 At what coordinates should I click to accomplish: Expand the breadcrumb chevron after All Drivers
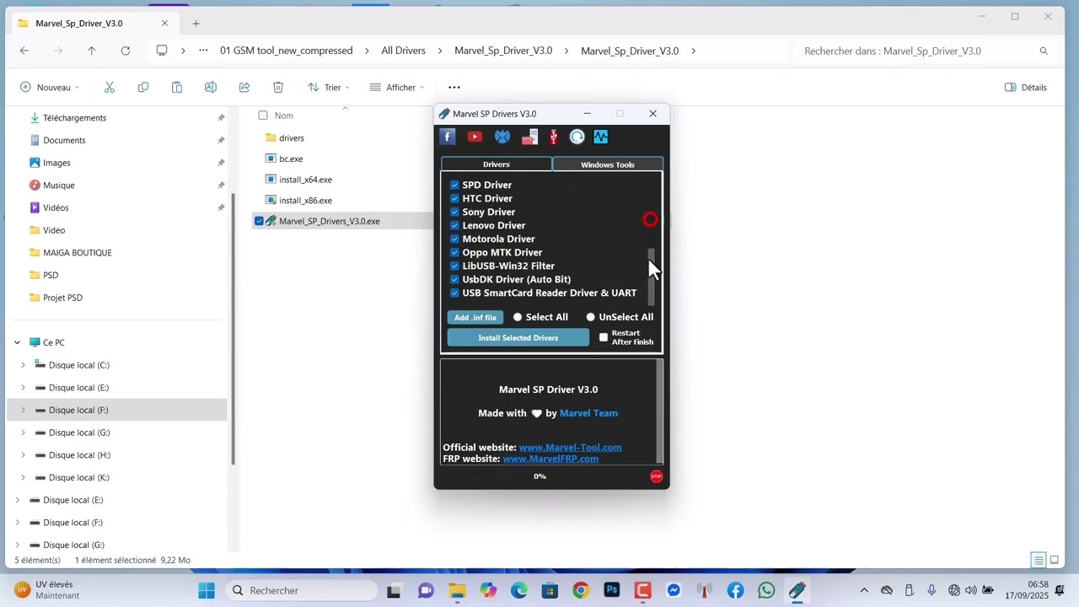440,51
